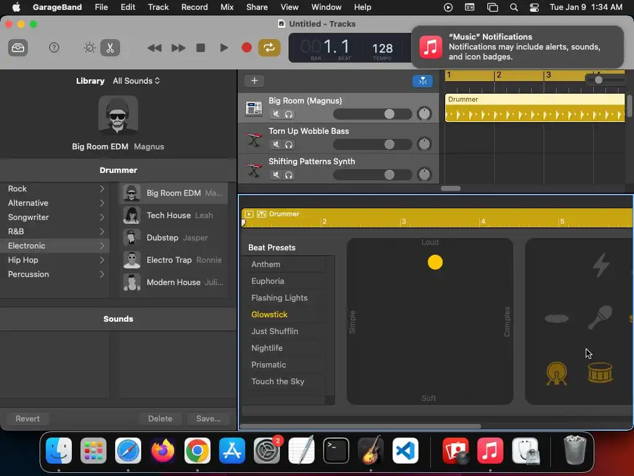Click the Big Room (Magnus) pan knob
This screenshot has height=476, width=634.
[x=424, y=114]
